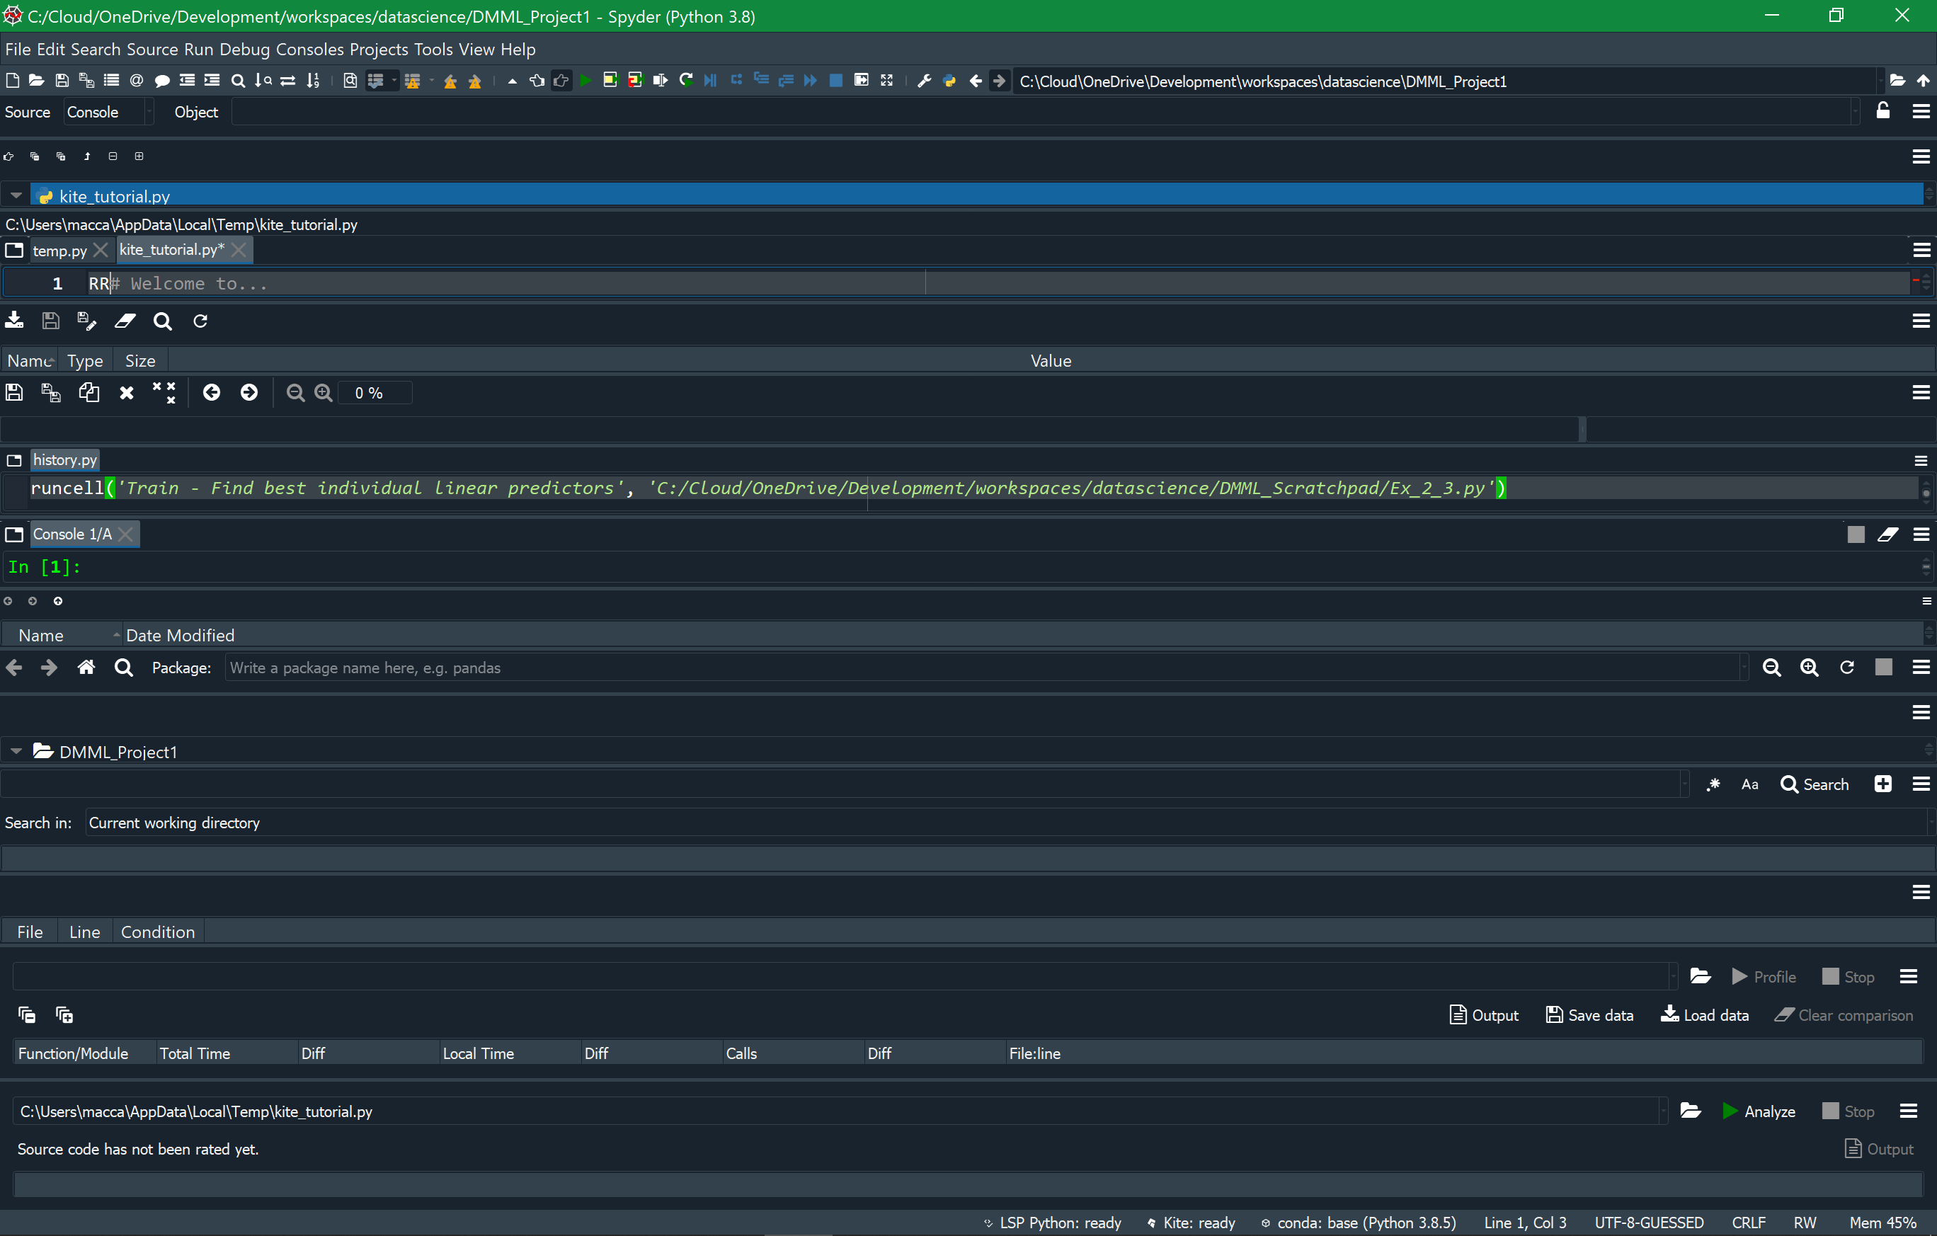
Task: Remove all variables with the eraser icon
Action: coord(125,320)
